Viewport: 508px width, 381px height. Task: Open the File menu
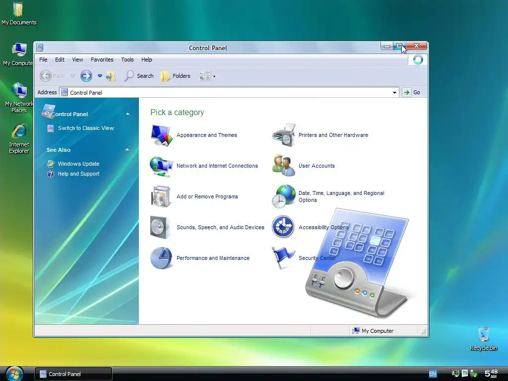point(43,60)
